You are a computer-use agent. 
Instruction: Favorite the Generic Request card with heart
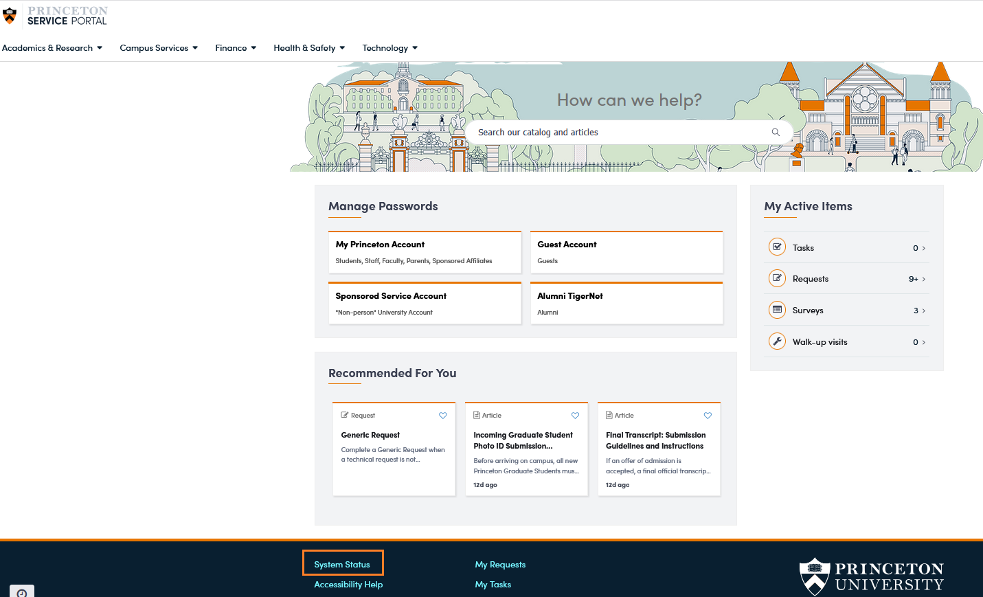tap(443, 415)
